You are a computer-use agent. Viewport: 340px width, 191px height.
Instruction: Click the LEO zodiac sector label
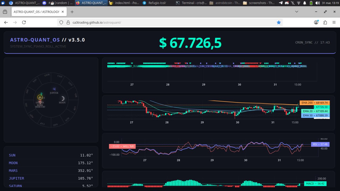[70, 84]
